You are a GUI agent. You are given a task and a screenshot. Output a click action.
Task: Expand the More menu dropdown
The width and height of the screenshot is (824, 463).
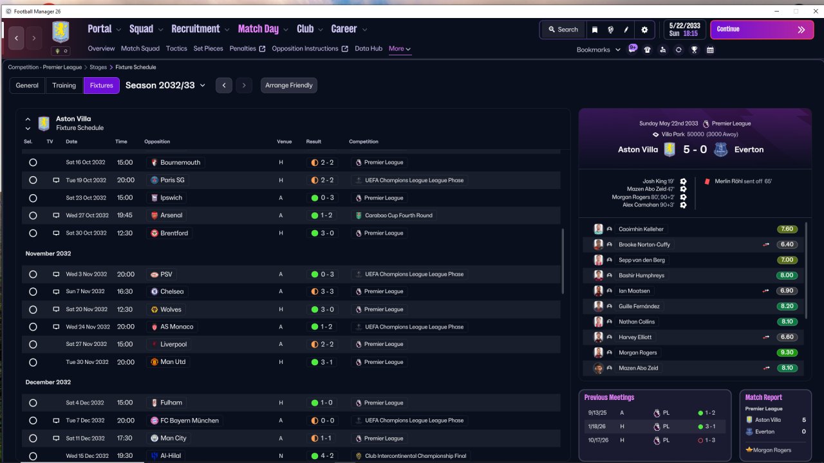coord(400,49)
